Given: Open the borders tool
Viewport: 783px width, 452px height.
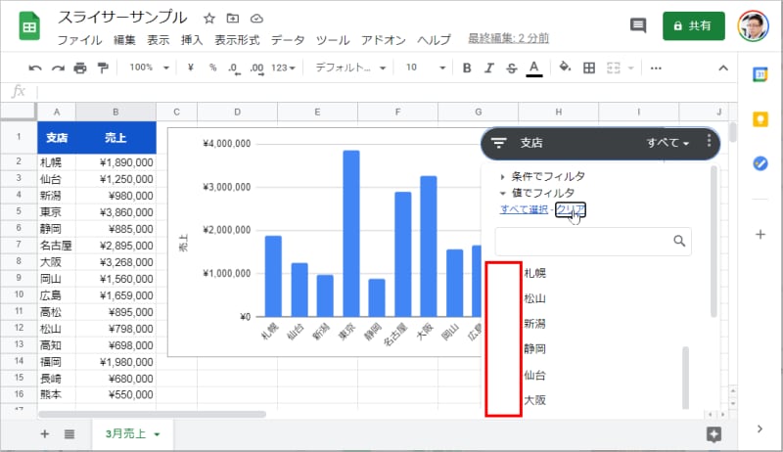Looking at the screenshot, I should pyautogui.click(x=589, y=68).
